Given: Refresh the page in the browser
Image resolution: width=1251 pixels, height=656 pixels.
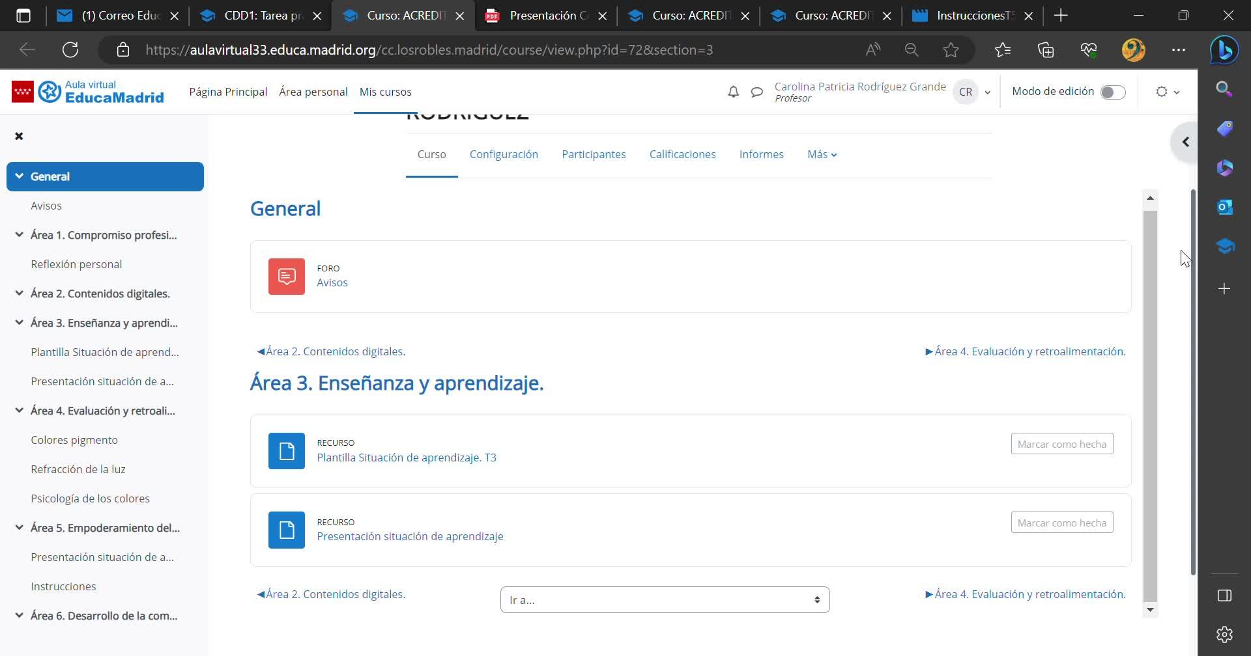Looking at the screenshot, I should tap(70, 50).
